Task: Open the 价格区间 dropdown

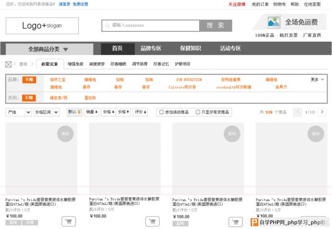Action: pyautogui.click(x=47, y=112)
